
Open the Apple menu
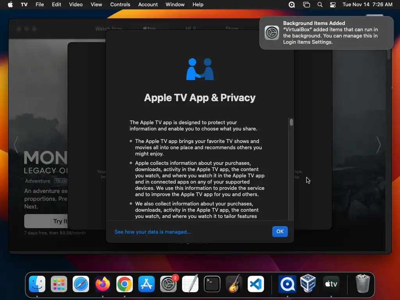point(10,4)
